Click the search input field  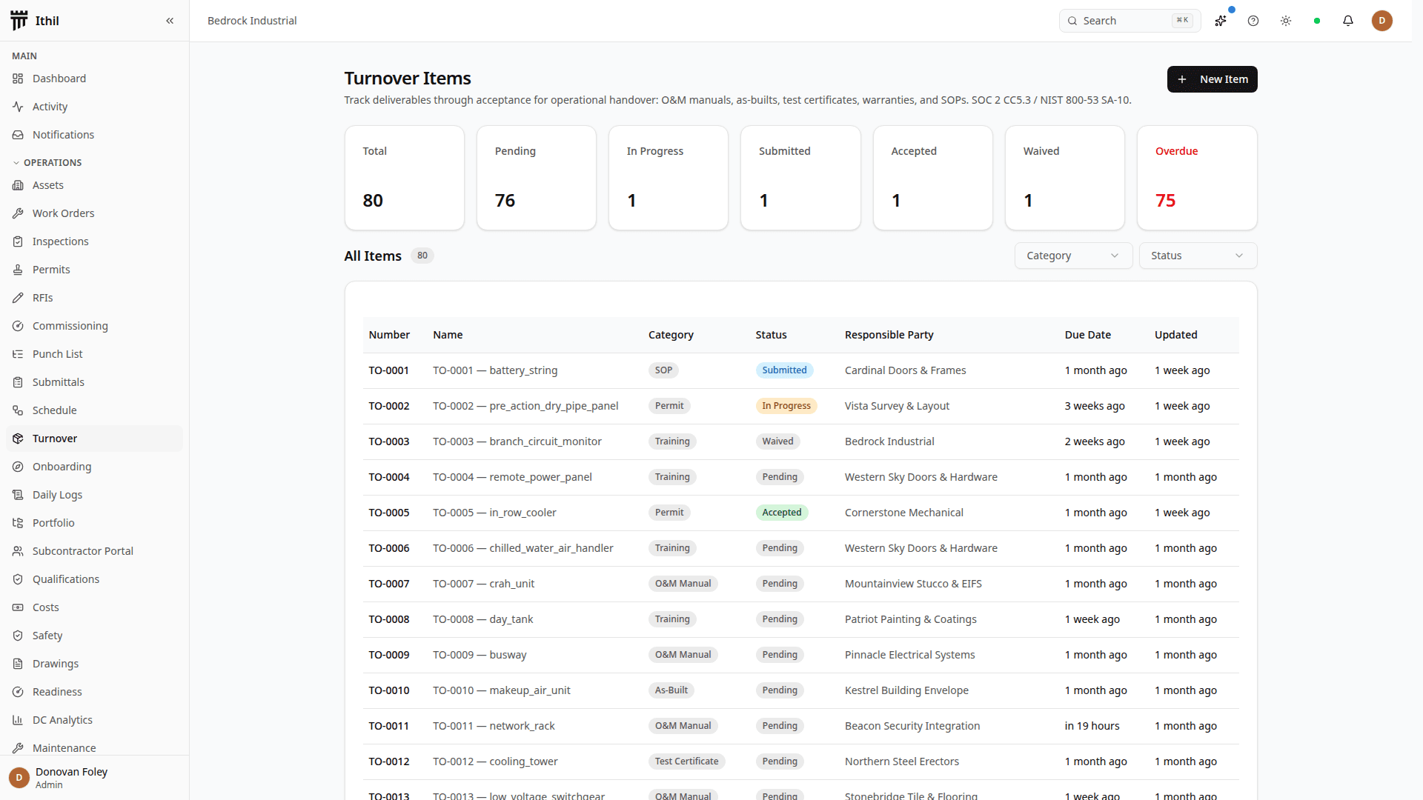(x=1130, y=21)
